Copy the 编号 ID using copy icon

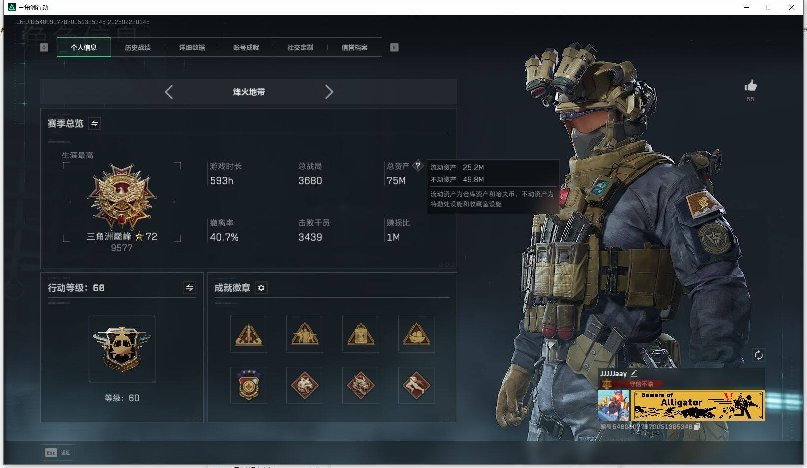[x=696, y=427]
